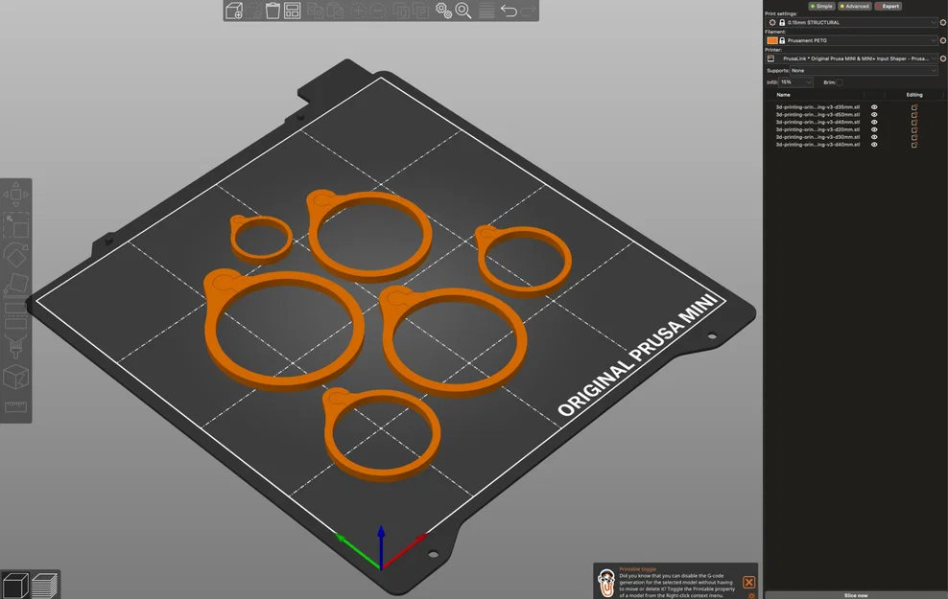Select 3d-printing d20mm.stl in object list
The image size is (948, 599).
[818, 129]
